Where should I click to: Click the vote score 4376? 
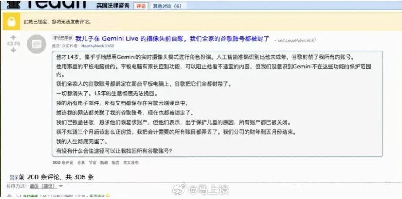[x=14, y=44]
